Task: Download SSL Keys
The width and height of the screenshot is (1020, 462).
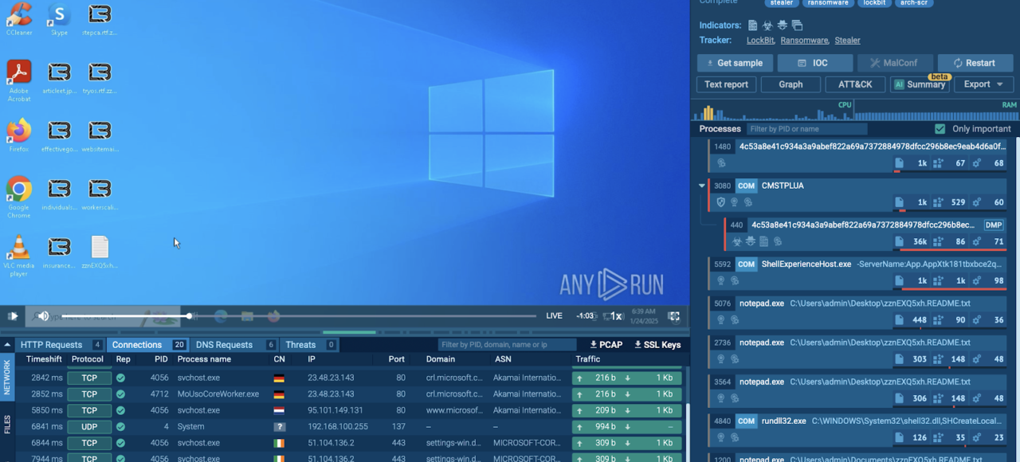Action: pos(657,345)
